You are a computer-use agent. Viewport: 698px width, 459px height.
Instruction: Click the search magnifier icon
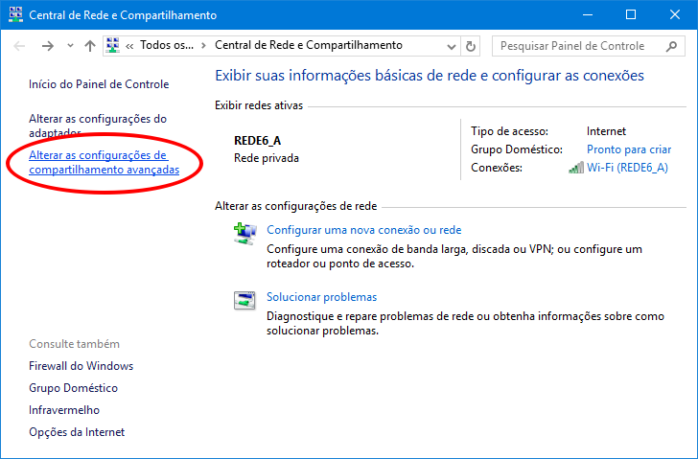click(x=678, y=46)
